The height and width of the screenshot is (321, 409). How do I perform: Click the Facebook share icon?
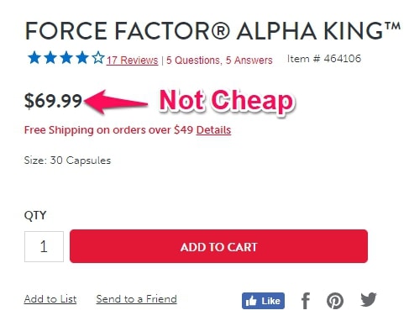pos(306,301)
